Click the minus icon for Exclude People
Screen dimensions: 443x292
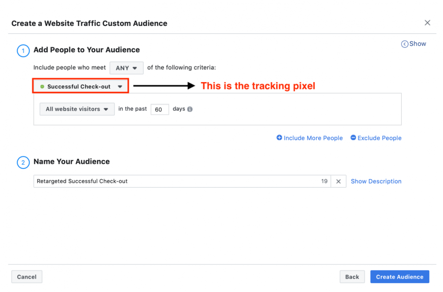pyautogui.click(x=353, y=138)
